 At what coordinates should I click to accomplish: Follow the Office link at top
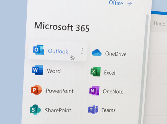[x=116, y=3]
